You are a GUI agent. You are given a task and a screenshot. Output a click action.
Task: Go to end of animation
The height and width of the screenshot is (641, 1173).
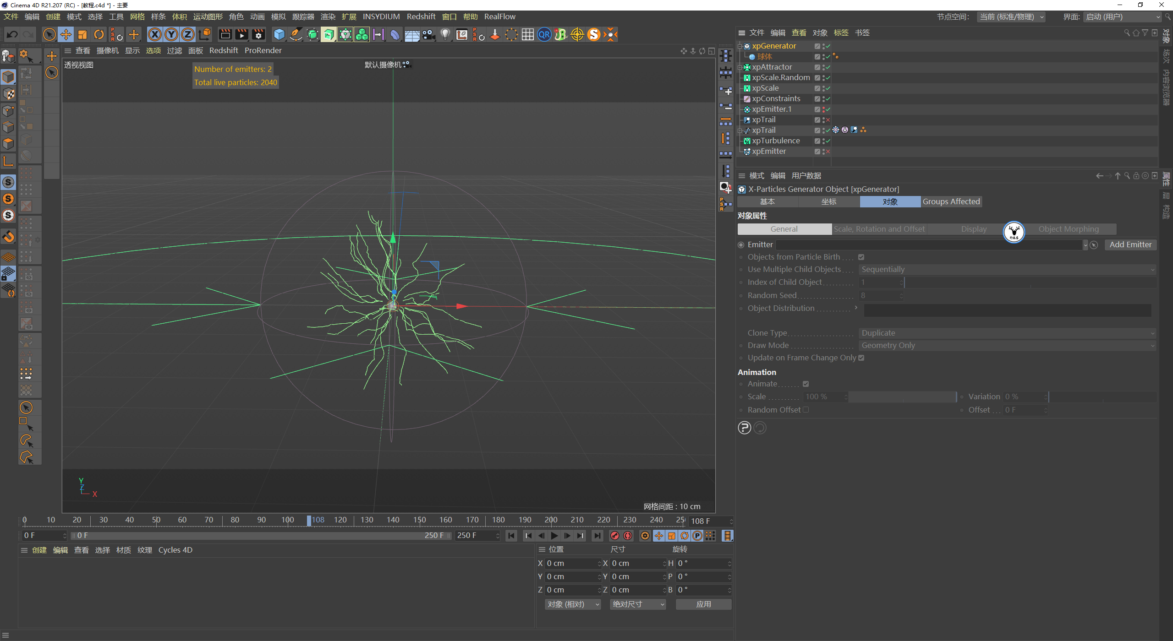point(597,536)
